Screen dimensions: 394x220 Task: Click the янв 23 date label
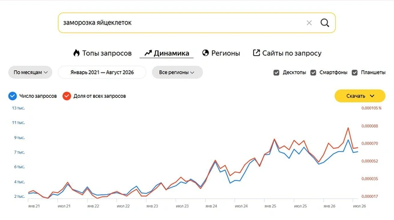[x=153, y=206]
